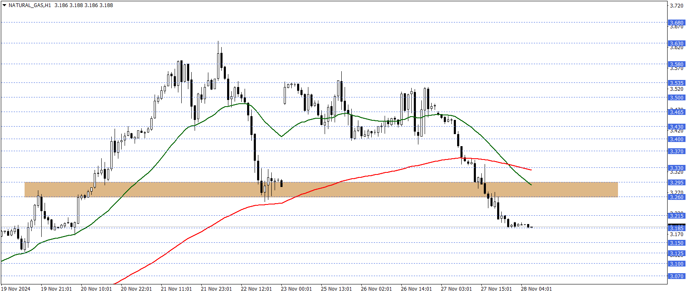Select the orange rectangle support zone
688x294 pixels.
(321, 189)
